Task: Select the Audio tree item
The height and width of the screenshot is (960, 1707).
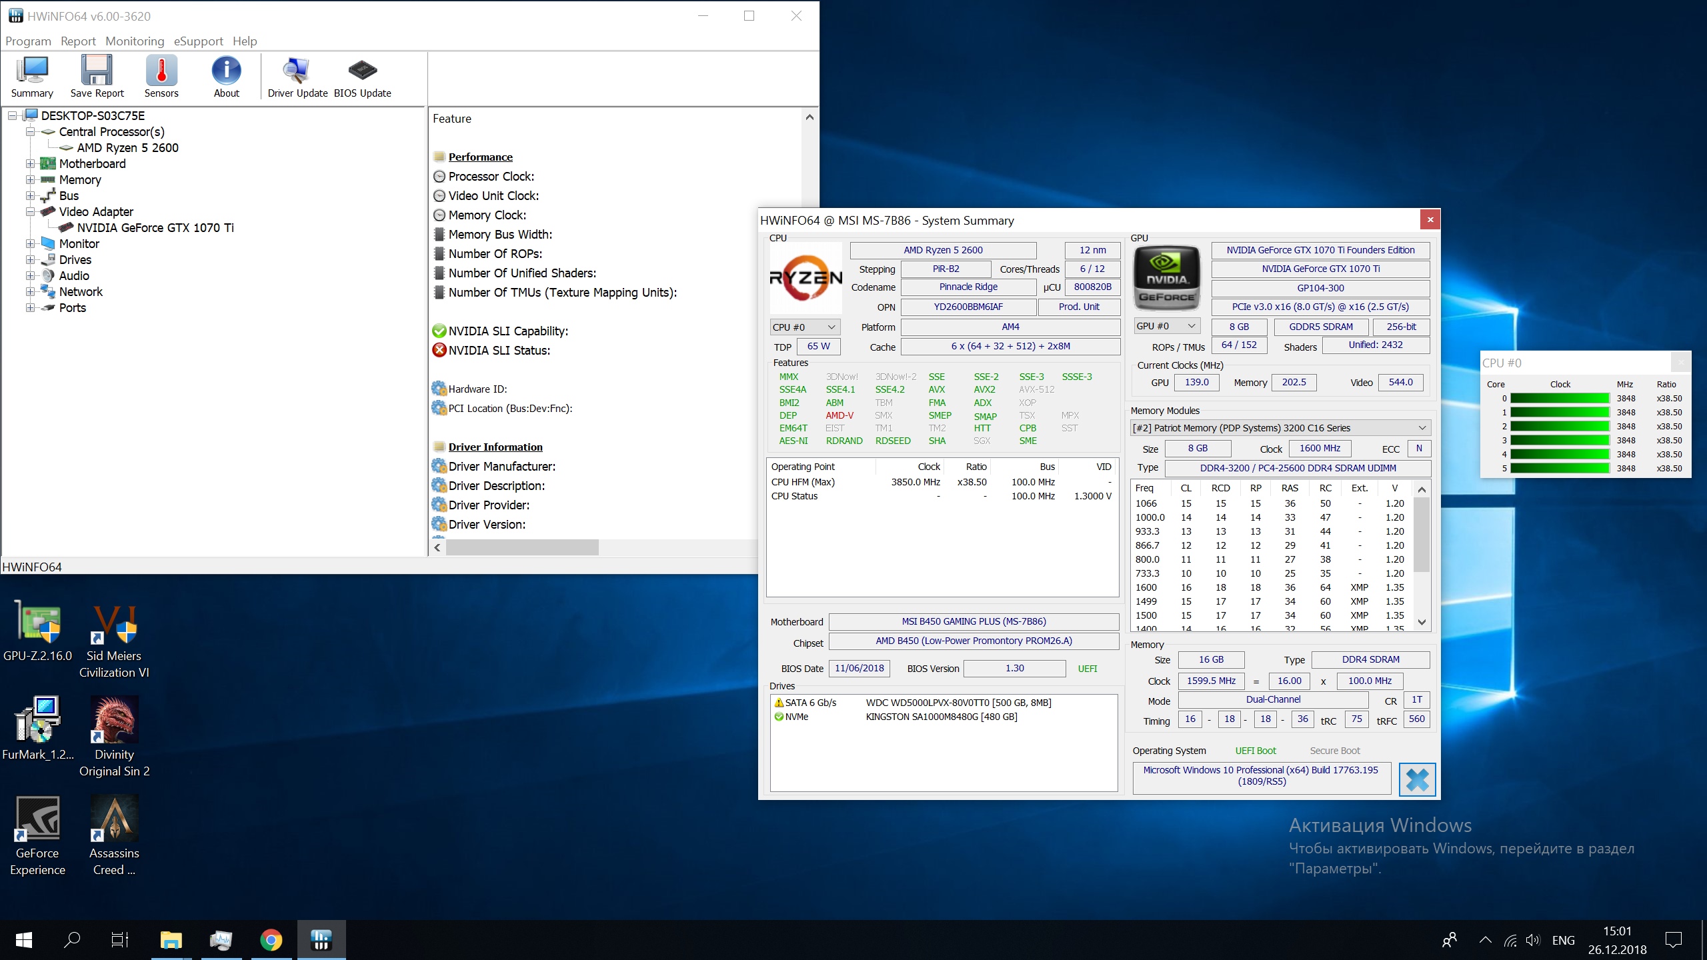Action: click(74, 276)
